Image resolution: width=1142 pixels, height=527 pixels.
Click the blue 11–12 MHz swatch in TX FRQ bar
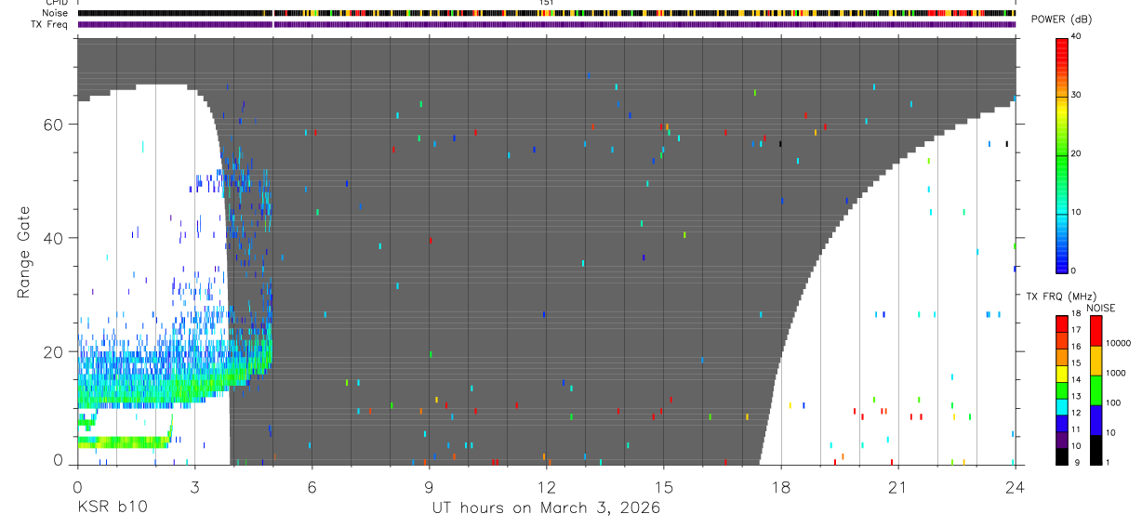pyautogui.click(x=1062, y=423)
